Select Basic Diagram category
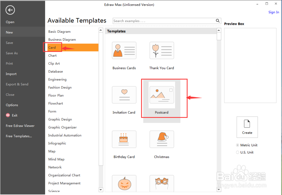Screen dimensions: 282x195 click(59, 32)
